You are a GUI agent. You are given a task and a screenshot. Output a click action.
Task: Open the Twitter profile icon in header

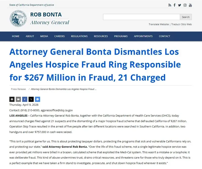click(x=180, y=5)
